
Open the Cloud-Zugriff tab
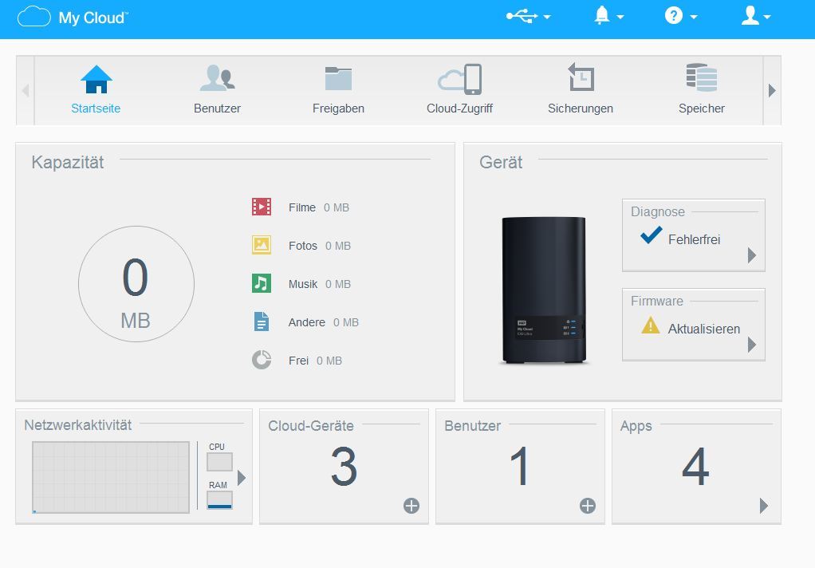pyautogui.click(x=459, y=90)
